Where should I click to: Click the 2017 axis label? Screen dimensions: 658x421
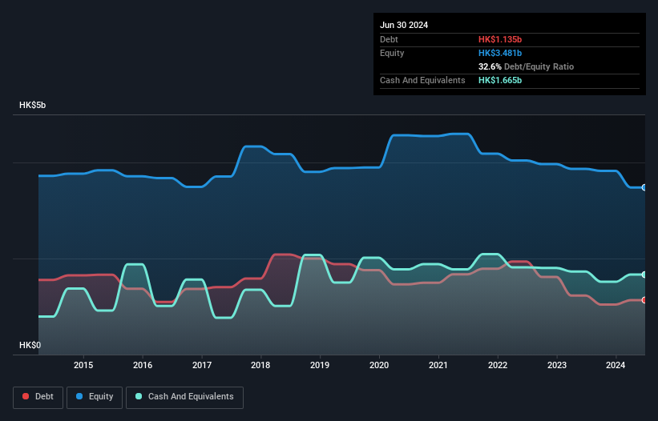click(202, 365)
